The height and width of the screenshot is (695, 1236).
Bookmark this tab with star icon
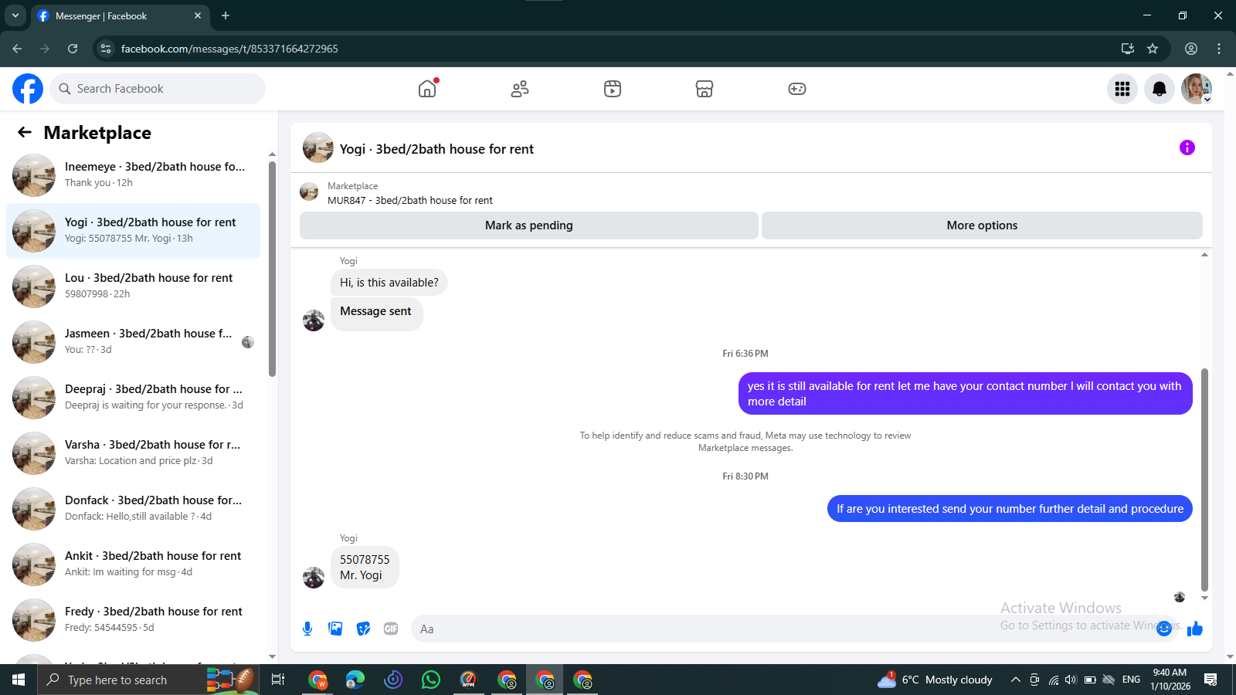(1153, 49)
